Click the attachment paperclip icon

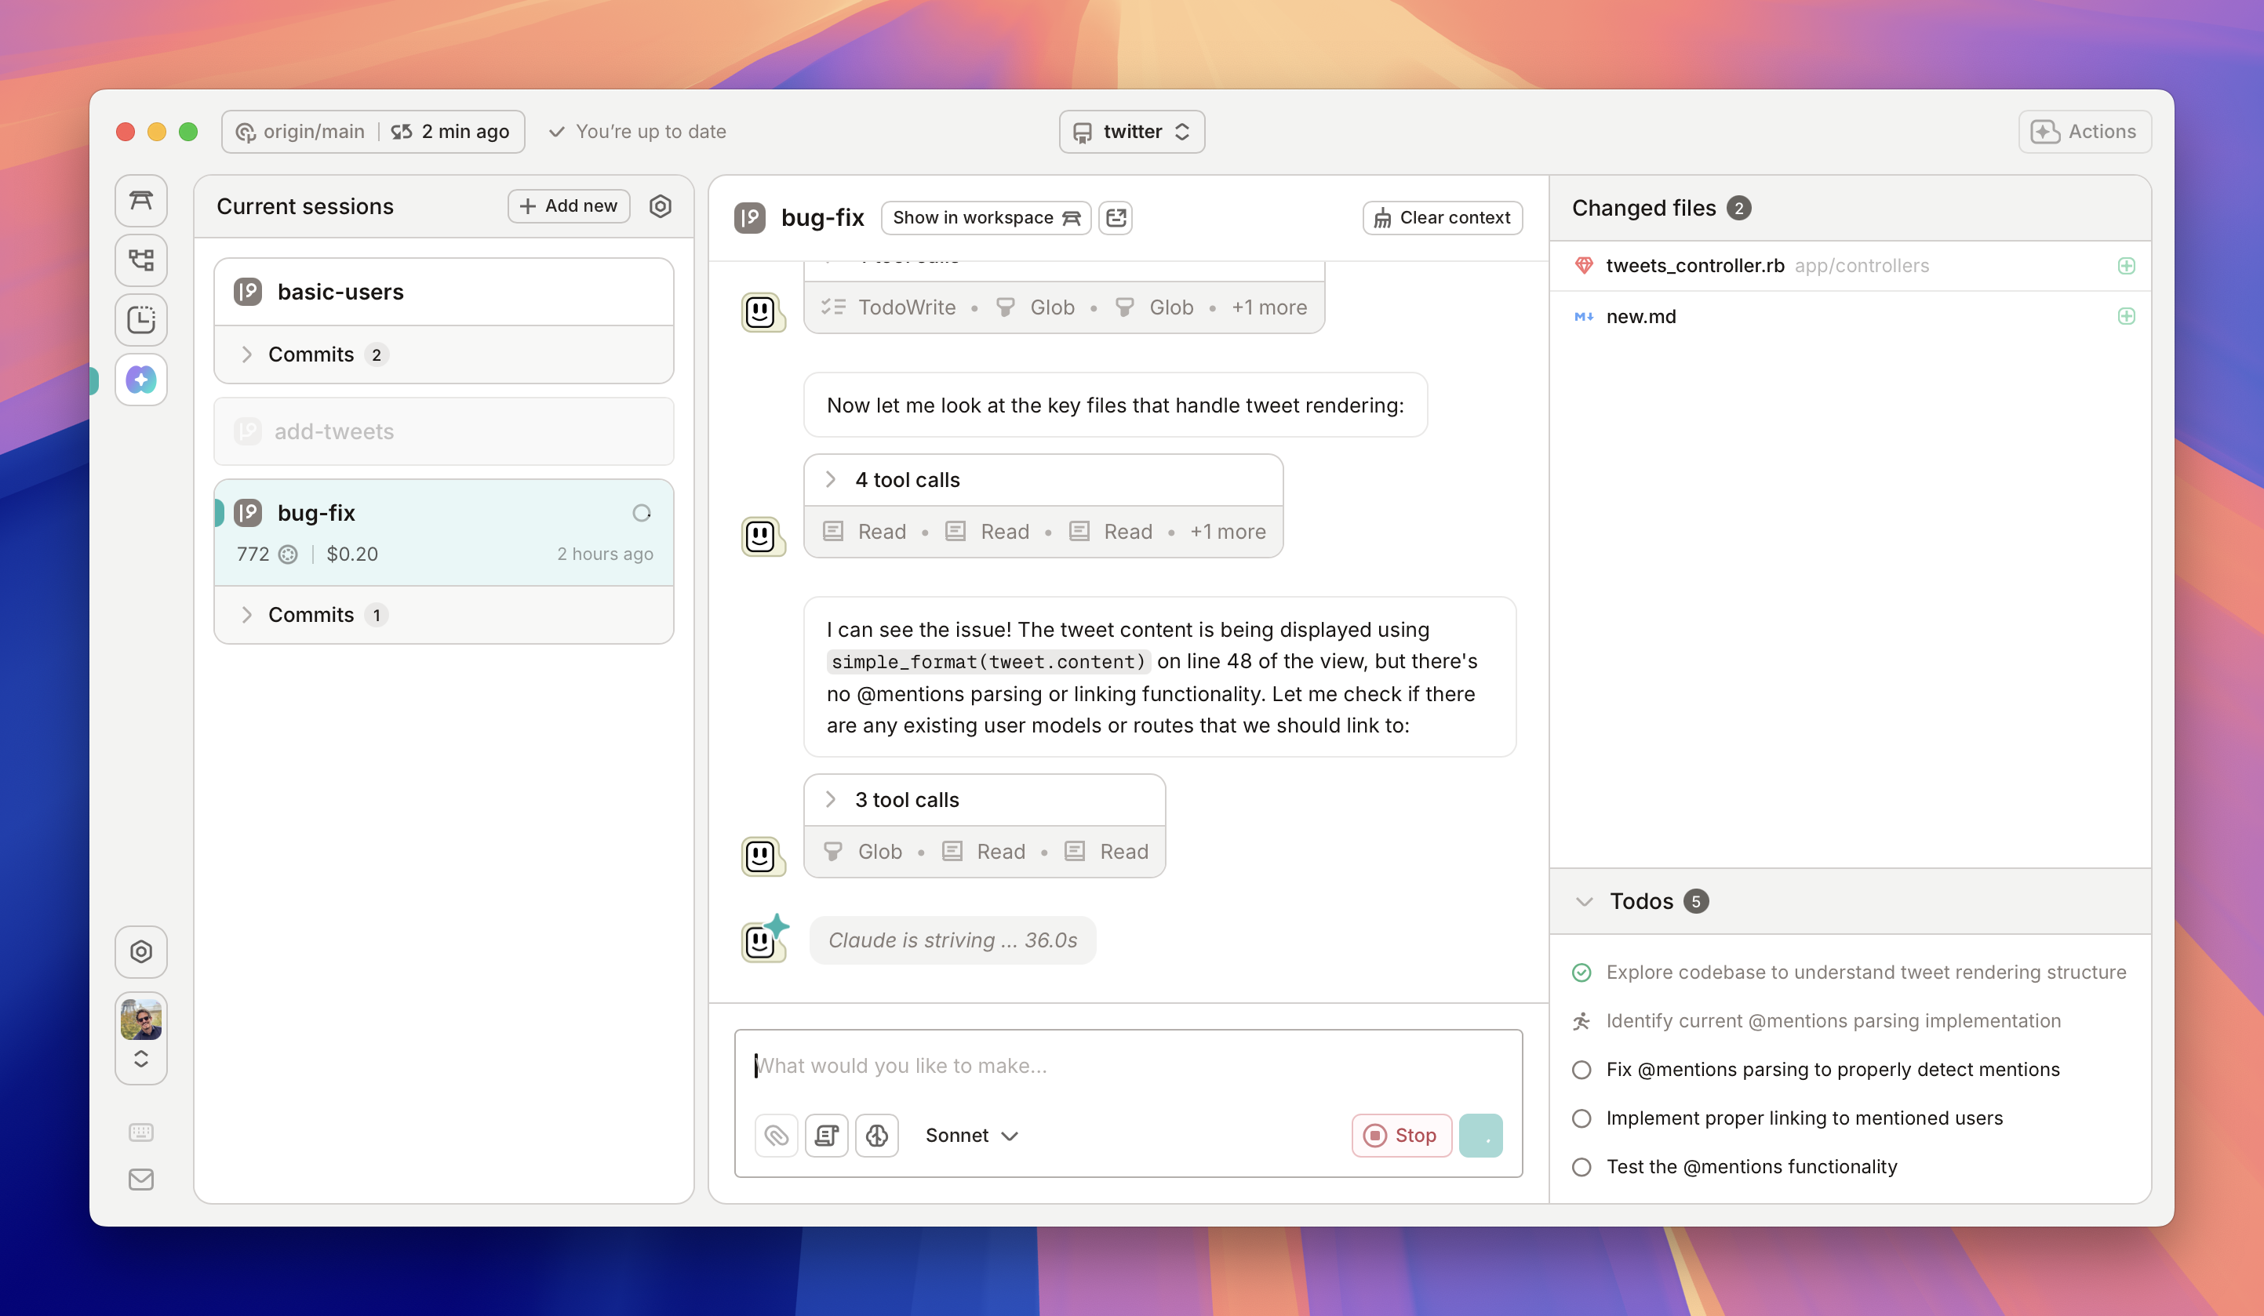tap(776, 1136)
